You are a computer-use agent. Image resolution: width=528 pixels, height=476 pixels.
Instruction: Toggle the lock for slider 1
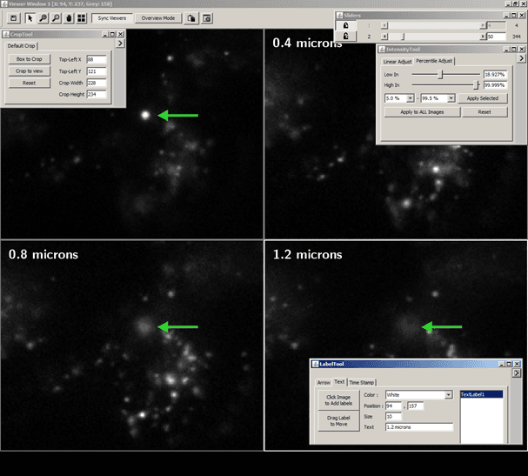pyautogui.click(x=345, y=25)
